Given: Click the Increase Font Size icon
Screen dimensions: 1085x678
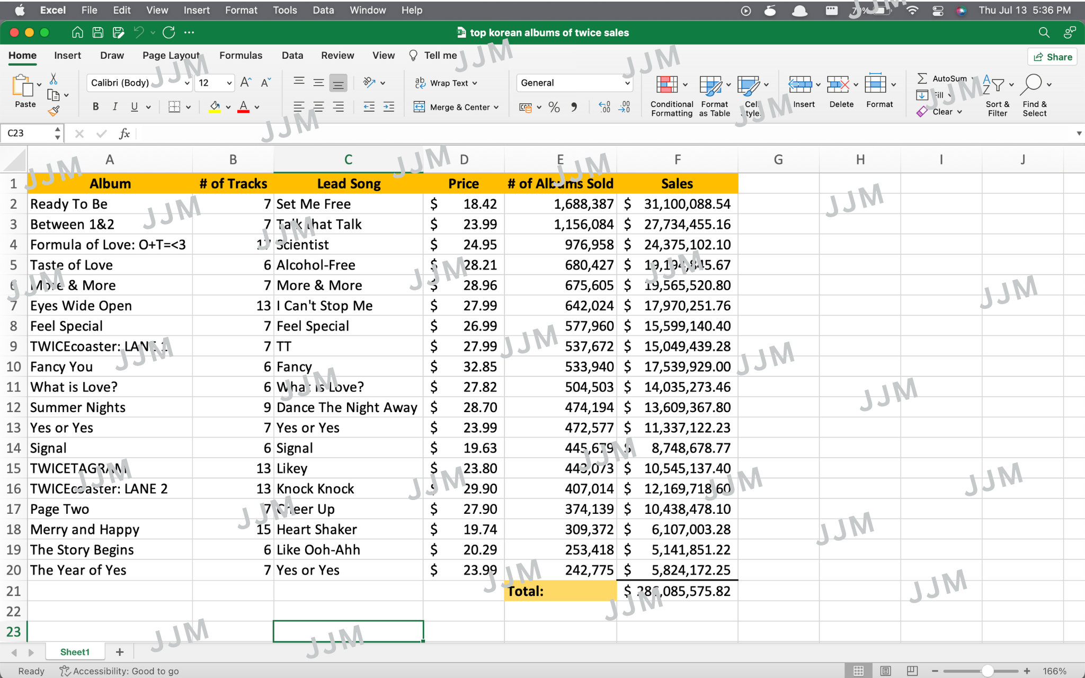Looking at the screenshot, I should tap(245, 83).
